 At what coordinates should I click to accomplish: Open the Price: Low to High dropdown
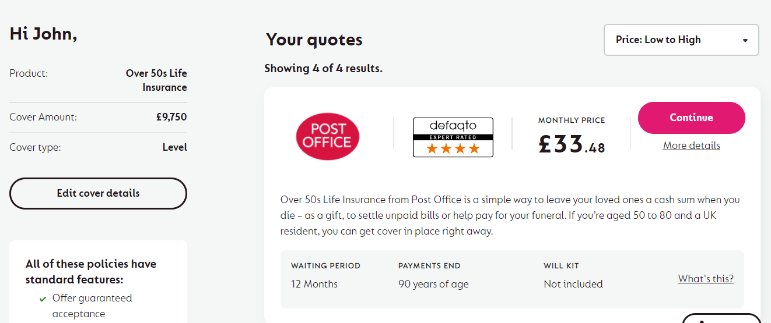[681, 40]
